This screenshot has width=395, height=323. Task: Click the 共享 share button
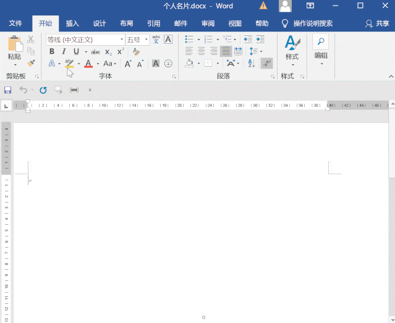pos(377,23)
